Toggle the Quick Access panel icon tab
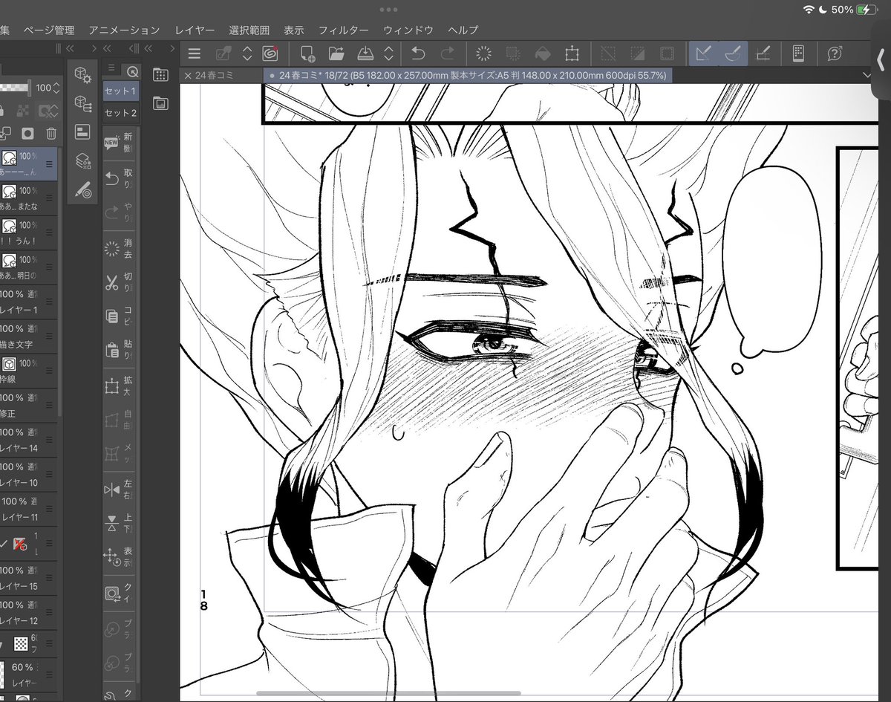 tap(132, 71)
